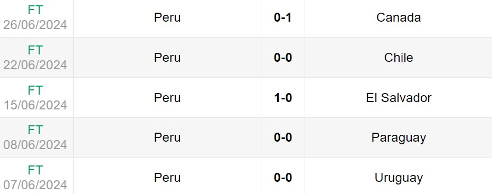Select Peru in the Canada match row
This screenshot has width=492, height=194.
click(167, 17)
